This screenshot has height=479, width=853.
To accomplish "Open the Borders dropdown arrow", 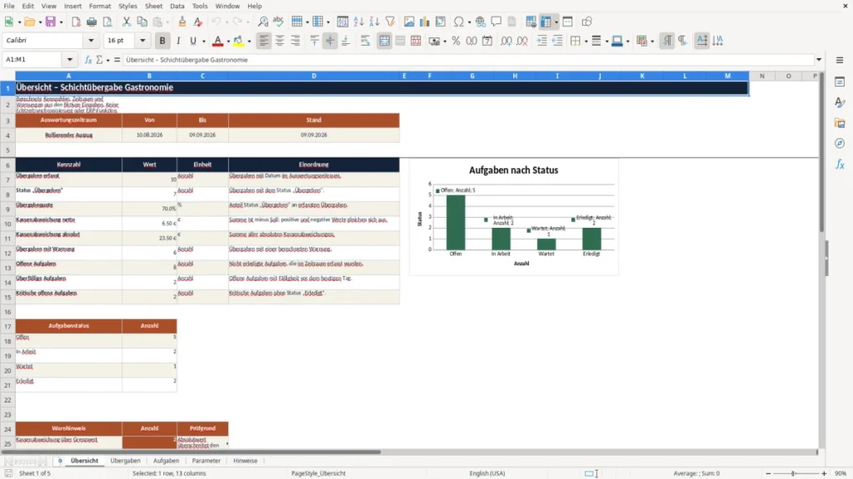I will (586, 41).
